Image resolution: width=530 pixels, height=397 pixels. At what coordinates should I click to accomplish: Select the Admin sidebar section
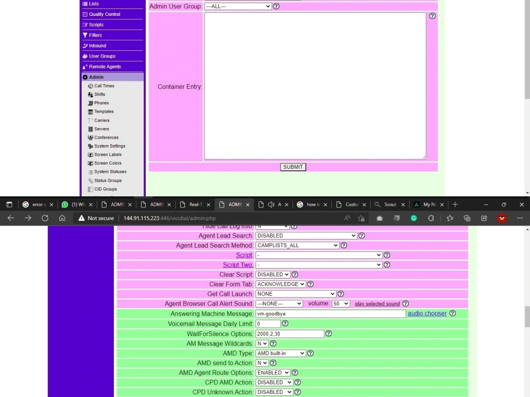point(112,77)
